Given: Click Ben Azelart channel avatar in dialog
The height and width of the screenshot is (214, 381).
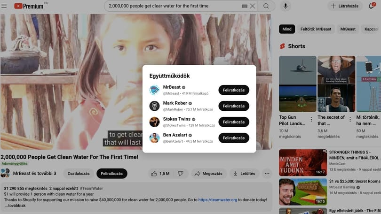Looking at the screenshot, I should point(154,138).
